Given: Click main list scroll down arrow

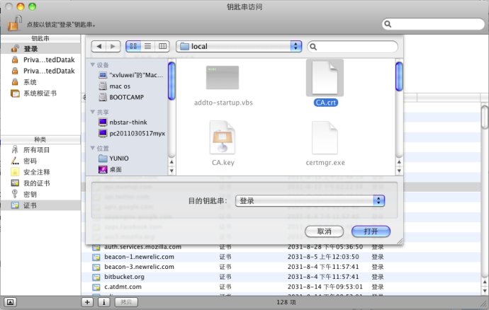Looking at the screenshot, I should [x=485, y=291].
